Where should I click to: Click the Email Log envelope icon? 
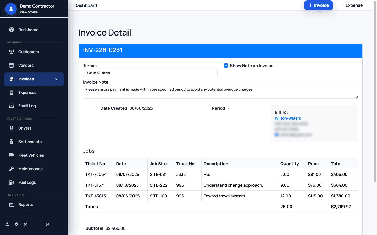point(12,106)
